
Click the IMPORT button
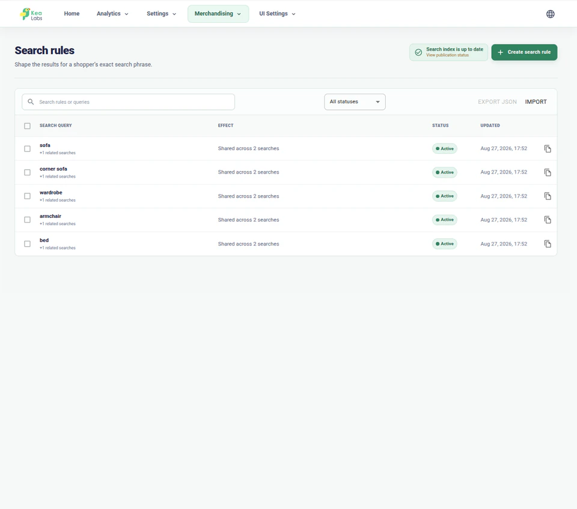point(536,102)
